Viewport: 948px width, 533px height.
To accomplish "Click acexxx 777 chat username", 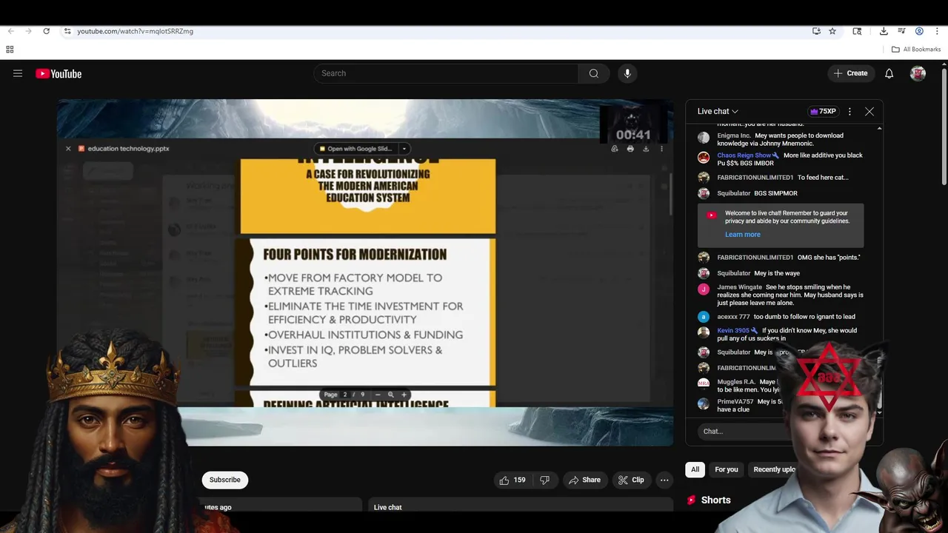I will tap(733, 317).
